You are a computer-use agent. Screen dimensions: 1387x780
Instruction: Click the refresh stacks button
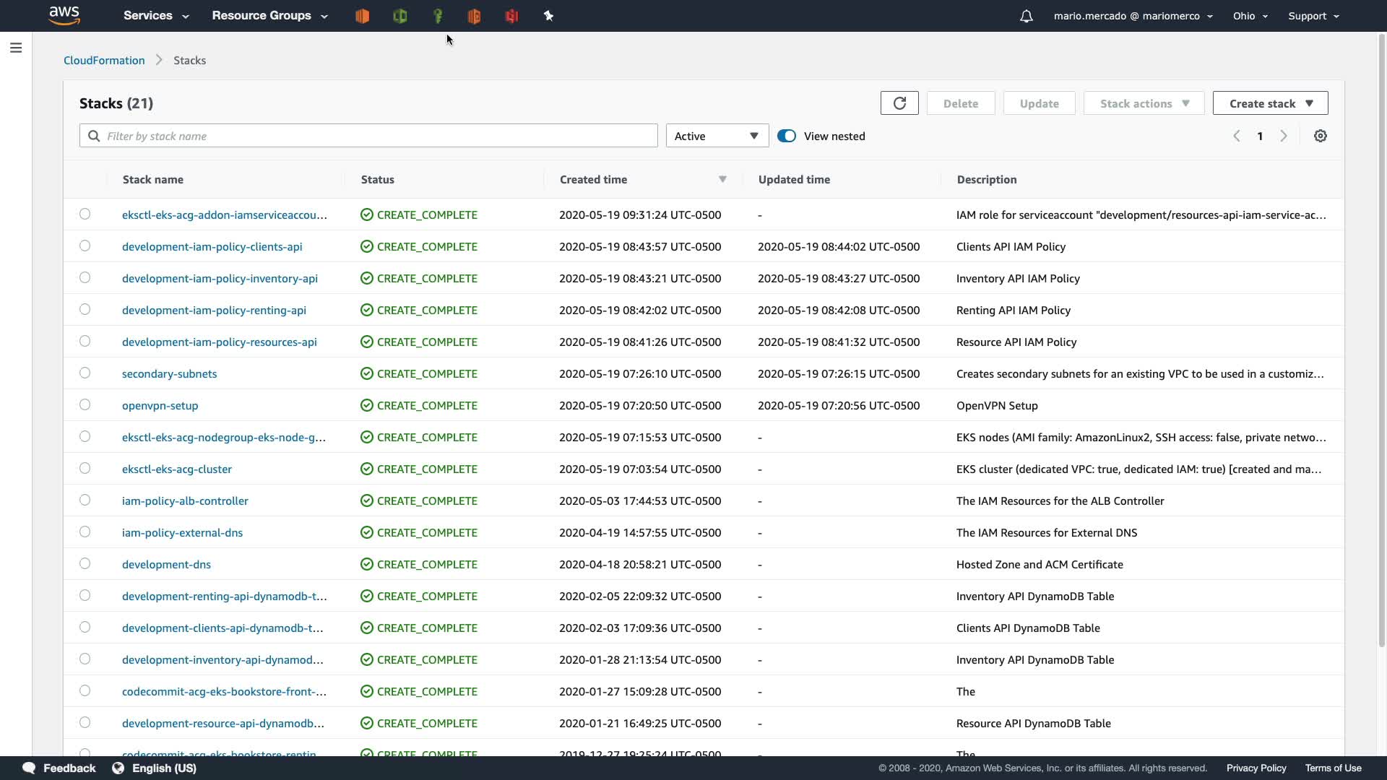coord(899,103)
